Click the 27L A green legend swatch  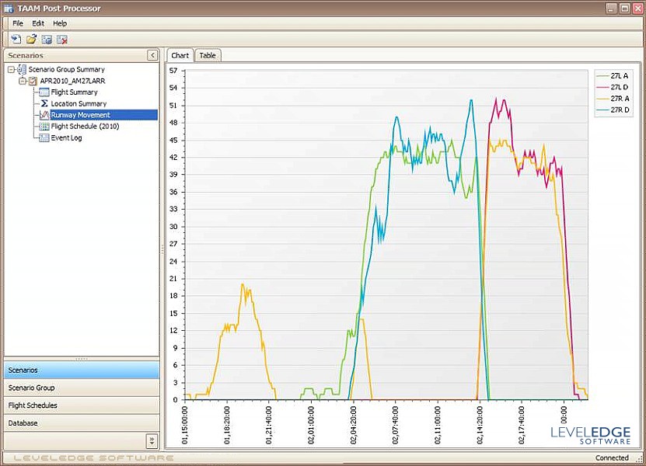[602, 75]
